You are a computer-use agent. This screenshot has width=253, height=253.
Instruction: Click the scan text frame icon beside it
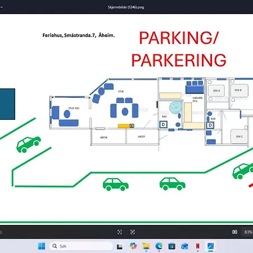tap(133, 232)
